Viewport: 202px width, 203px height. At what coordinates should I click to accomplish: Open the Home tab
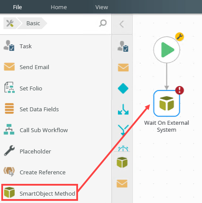coord(59,7)
